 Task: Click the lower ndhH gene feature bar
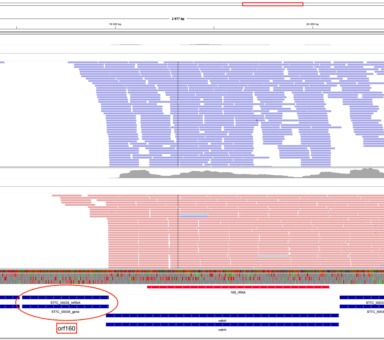[222, 325]
